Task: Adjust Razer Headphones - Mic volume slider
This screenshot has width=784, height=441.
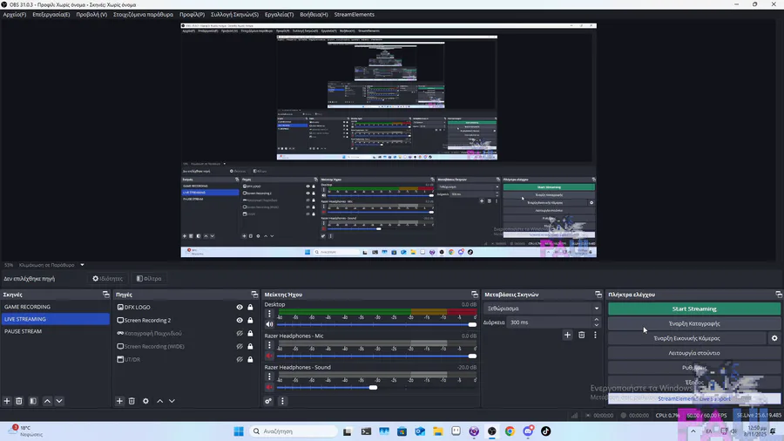Action: [376, 356]
